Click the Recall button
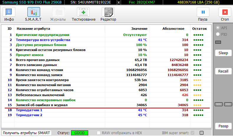 [x=223, y=71]
